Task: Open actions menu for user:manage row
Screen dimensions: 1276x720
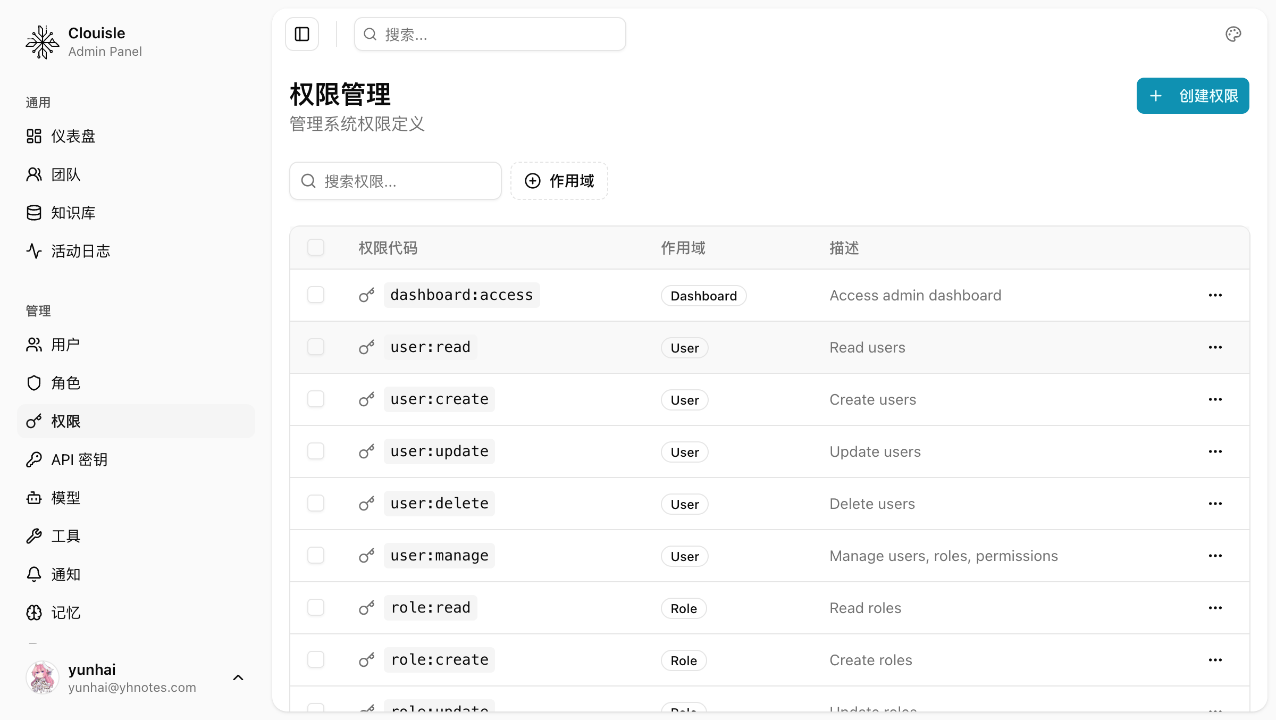Action: (1215, 555)
